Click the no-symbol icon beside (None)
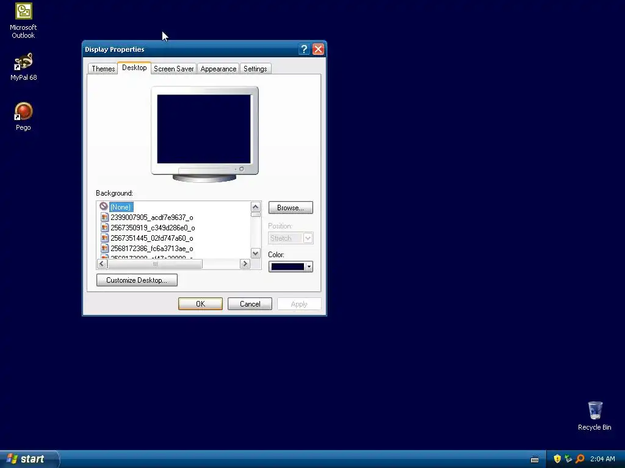Image resolution: width=625 pixels, height=468 pixels. coord(104,206)
